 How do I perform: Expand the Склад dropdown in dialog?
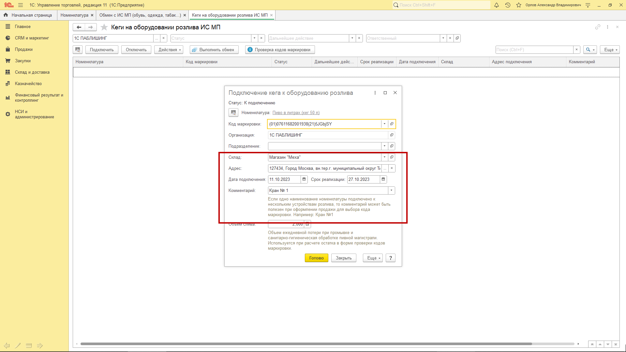coord(384,157)
